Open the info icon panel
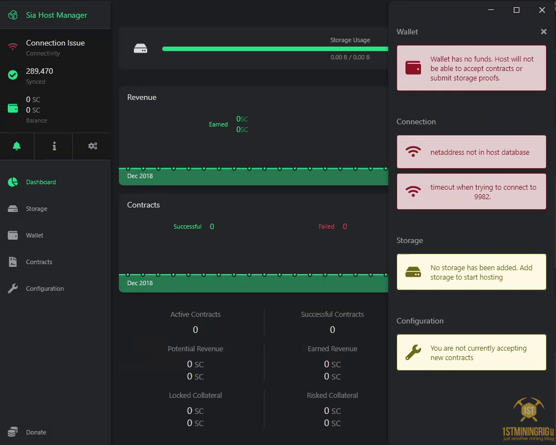 (54, 146)
